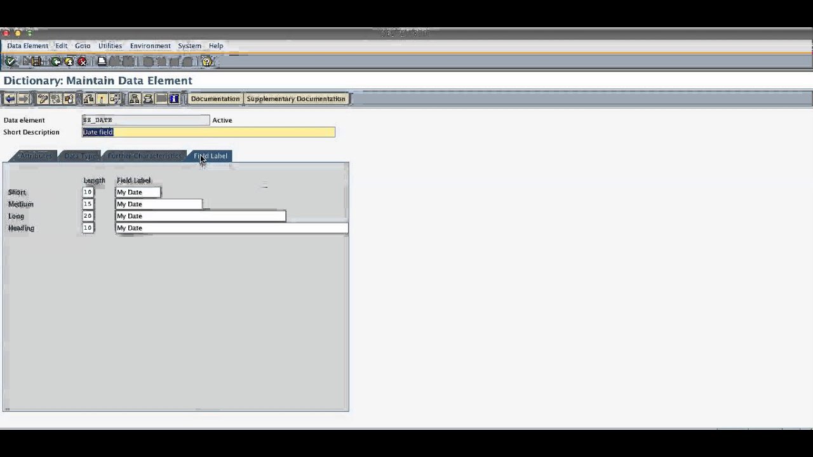Image resolution: width=813 pixels, height=457 pixels.
Task: Click the Heading field label input
Action: point(232,228)
